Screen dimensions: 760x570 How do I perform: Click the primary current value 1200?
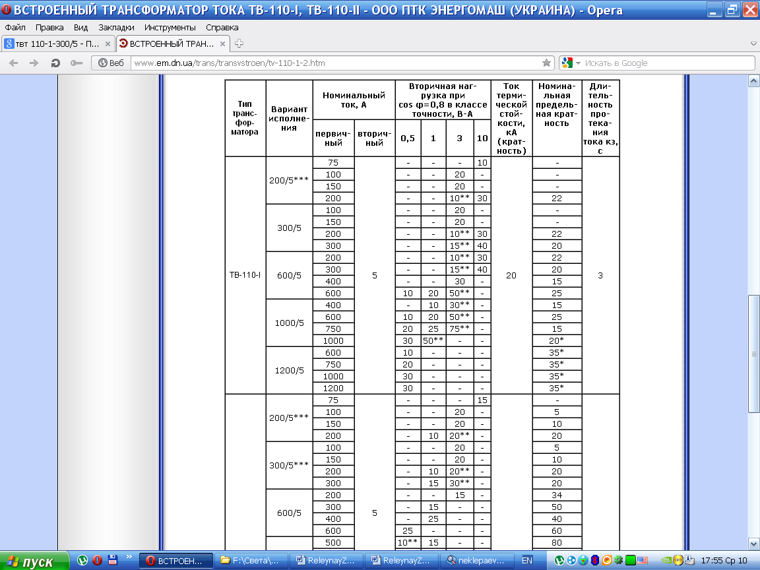pyautogui.click(x=333, y=388)
